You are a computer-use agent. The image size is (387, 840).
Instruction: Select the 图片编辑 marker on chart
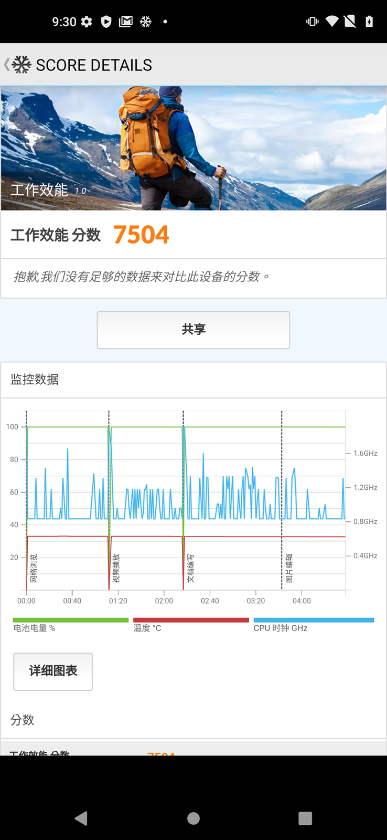tap(289, 568)
